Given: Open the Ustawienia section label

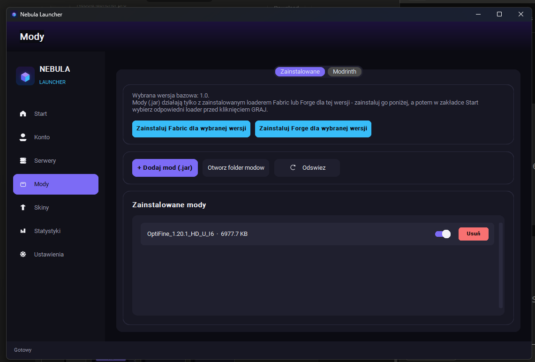Looking at the screenshot, I should [49, 255].
